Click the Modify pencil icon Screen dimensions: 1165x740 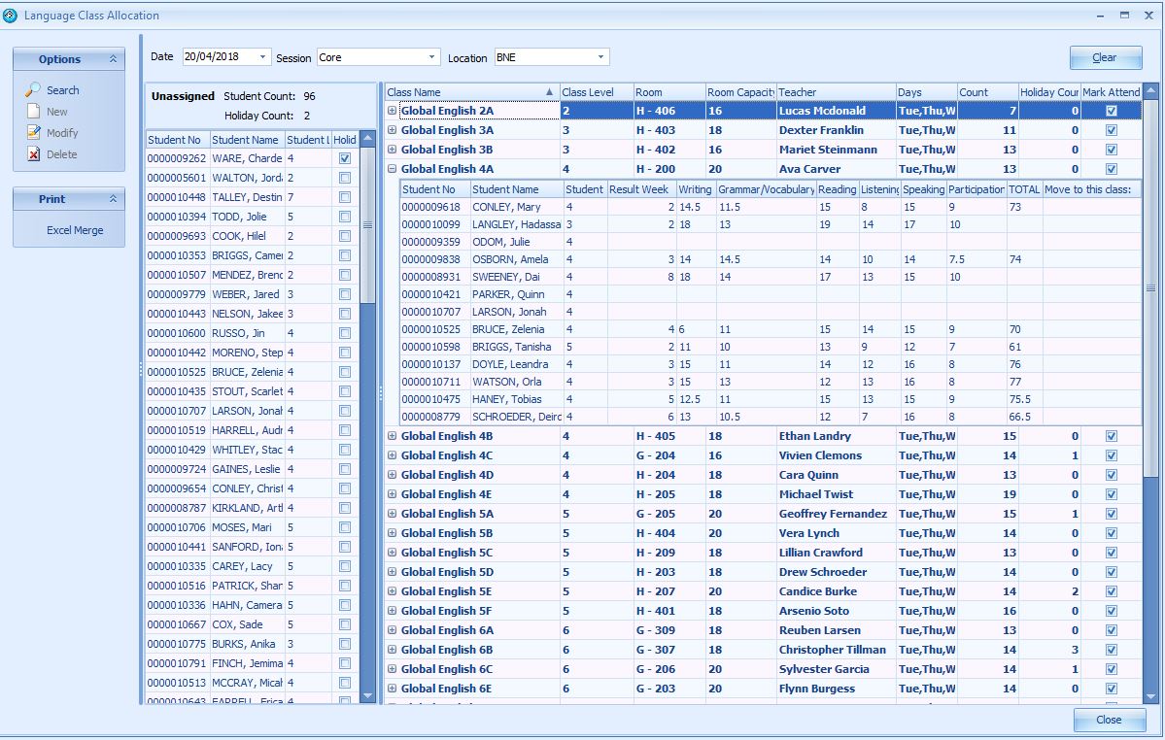(33, 133)
